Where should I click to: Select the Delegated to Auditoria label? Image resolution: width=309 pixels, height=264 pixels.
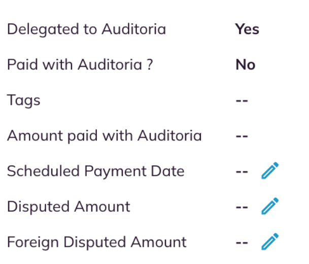87,29
